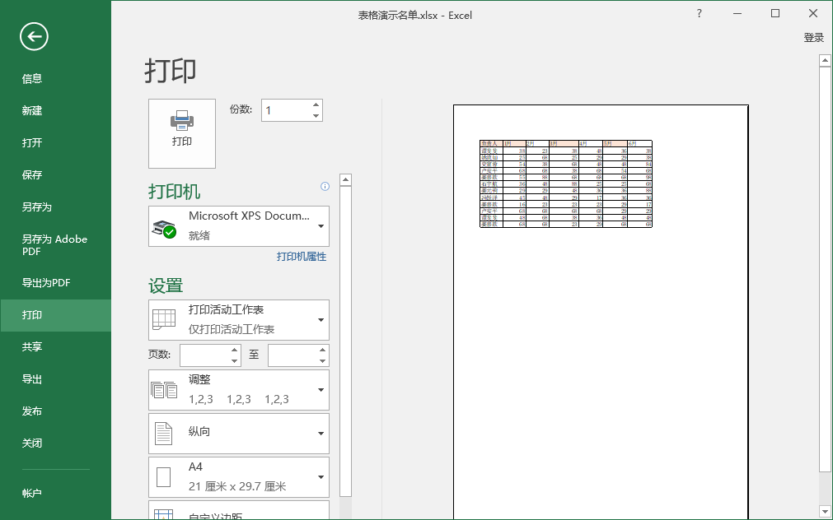Viewport: 833px width, 520px height.
Task: Click the large printer Print button
Action: (x=182, y=134)
